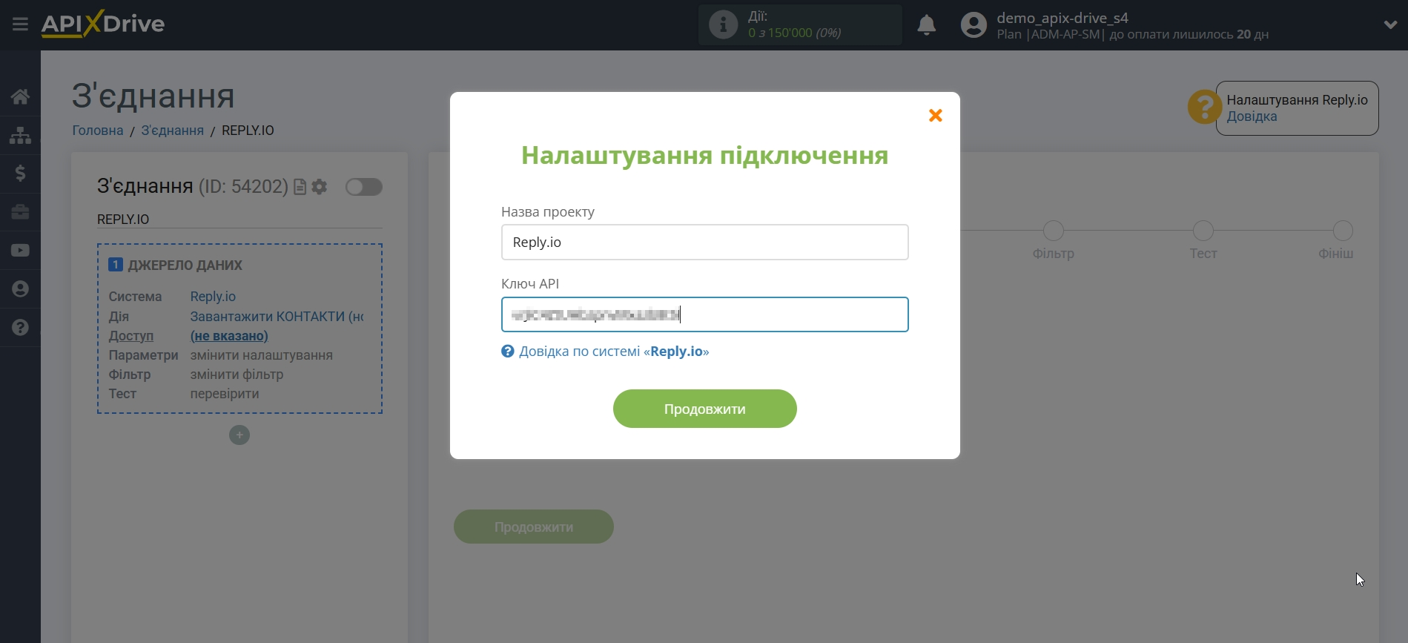The width and height of the screenshot is (1408, 643).
Task: Click the info icon beside Дії counter
Action: pos(723,24)
